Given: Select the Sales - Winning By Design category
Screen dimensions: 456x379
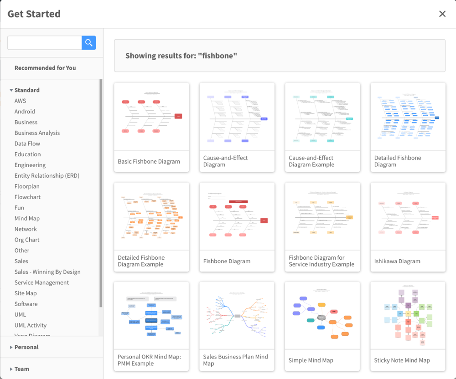Looking at the screenshot, I should click(48, 271).
